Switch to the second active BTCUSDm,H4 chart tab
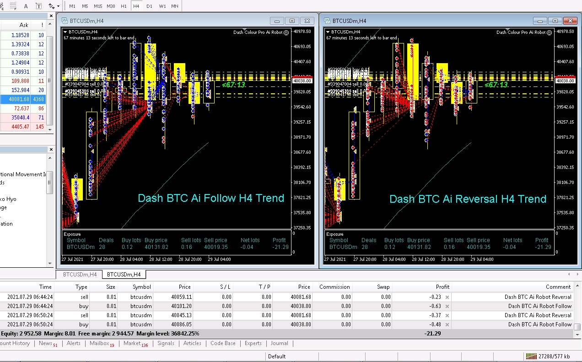The width and height of the screenshot is (582, 362). 124,275
